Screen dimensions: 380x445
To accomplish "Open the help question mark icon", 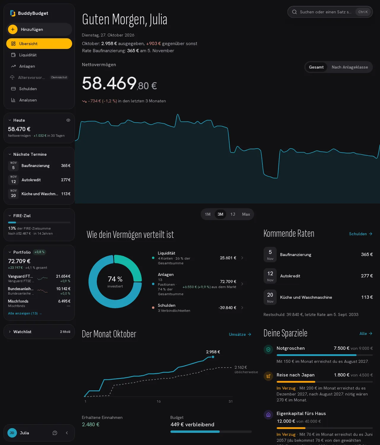I will [x=55, y=433].
